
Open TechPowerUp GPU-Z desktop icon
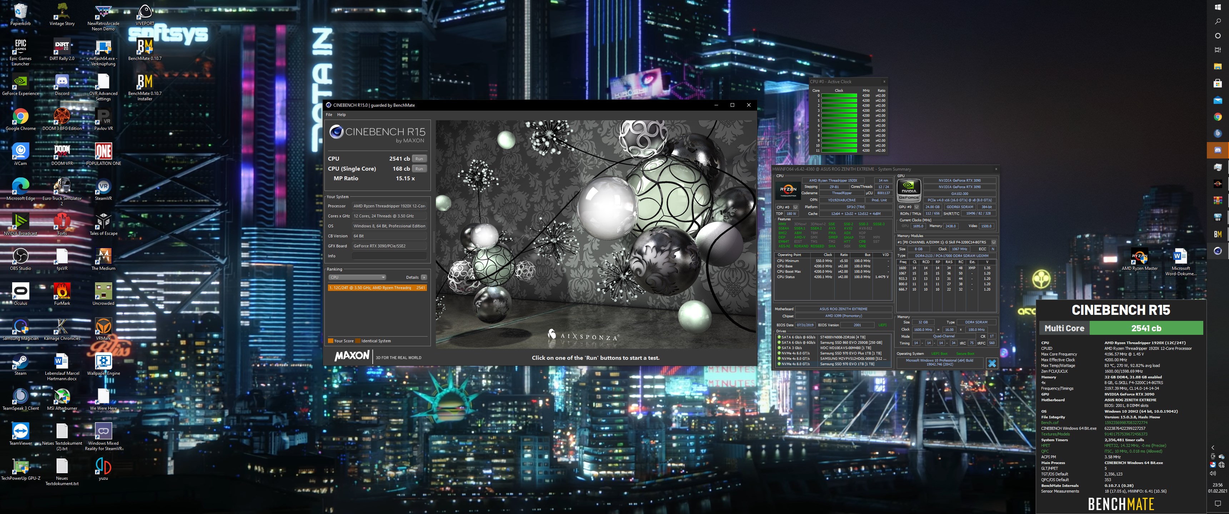tap(20, 469)
